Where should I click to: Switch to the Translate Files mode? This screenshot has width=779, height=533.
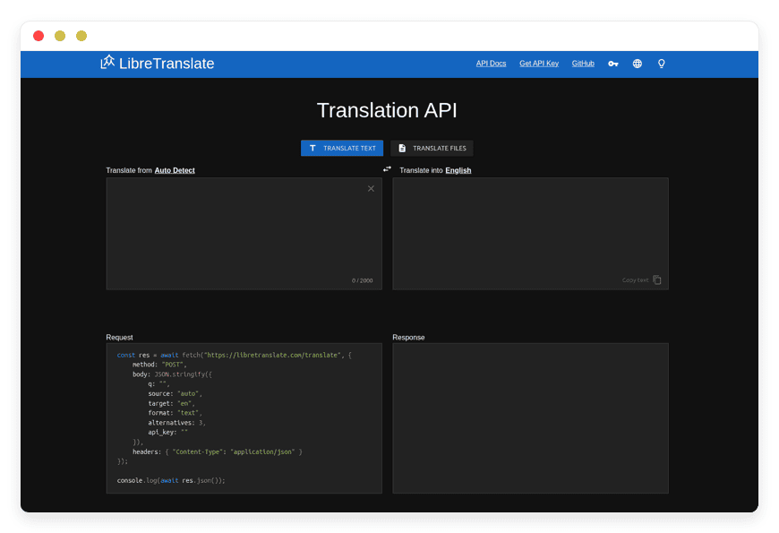pos(432,148)
